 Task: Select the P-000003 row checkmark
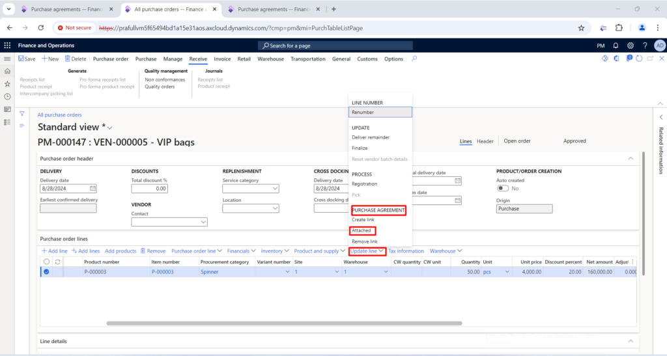(46, 272)
